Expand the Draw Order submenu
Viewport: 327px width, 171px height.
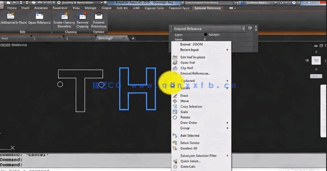pyautogui.click(x=201, y=122)
